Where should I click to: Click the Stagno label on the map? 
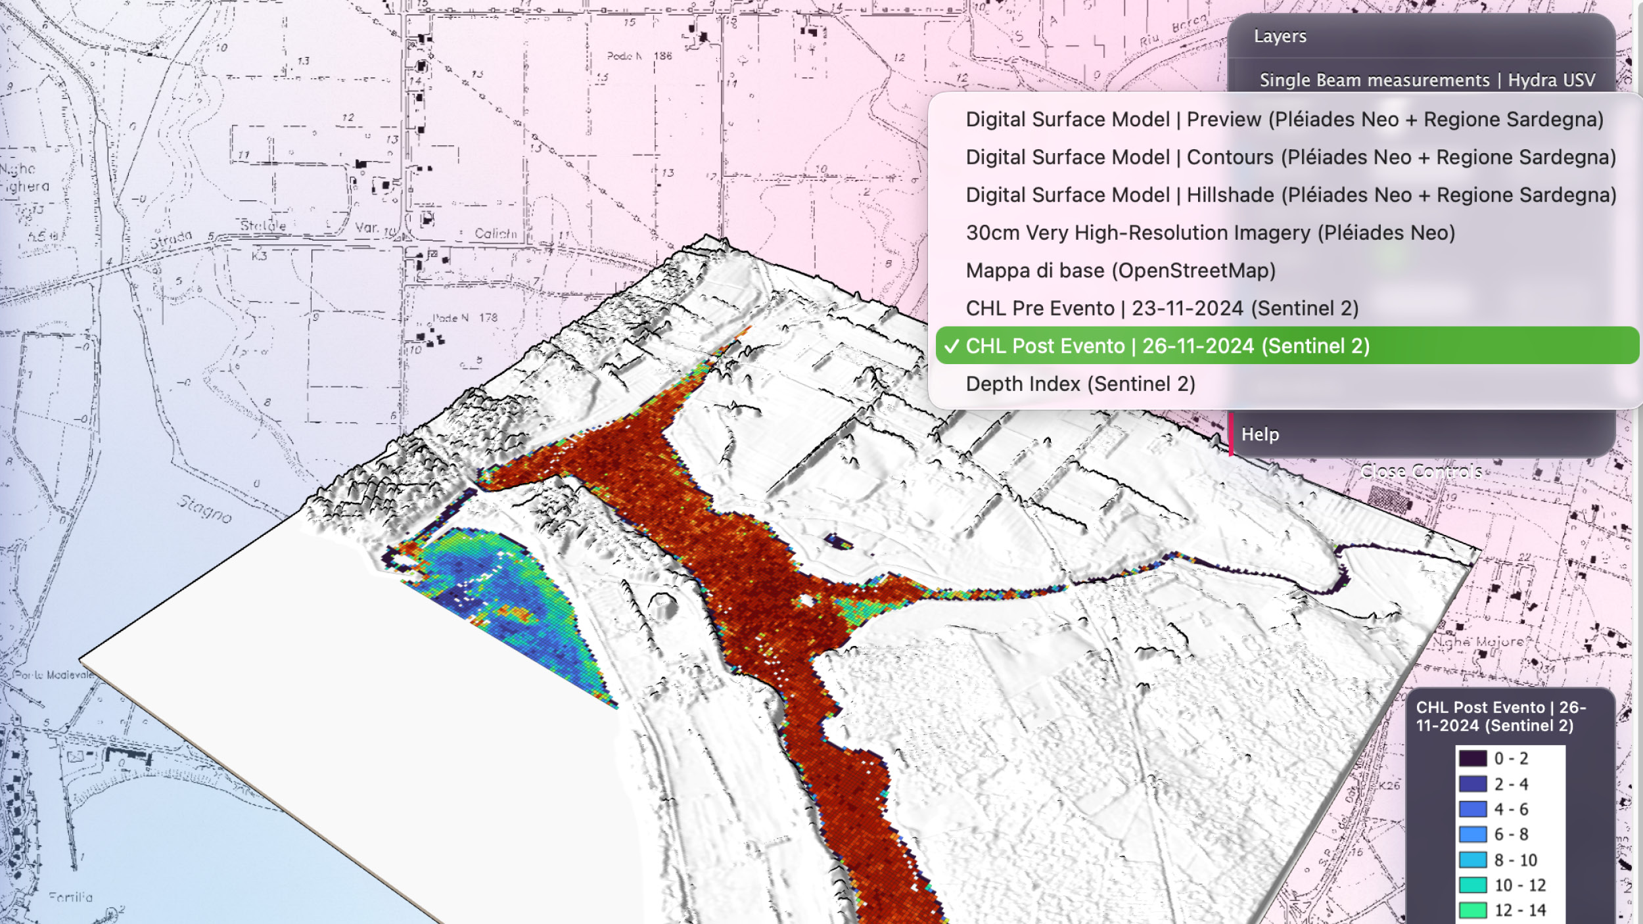point(204,510)
